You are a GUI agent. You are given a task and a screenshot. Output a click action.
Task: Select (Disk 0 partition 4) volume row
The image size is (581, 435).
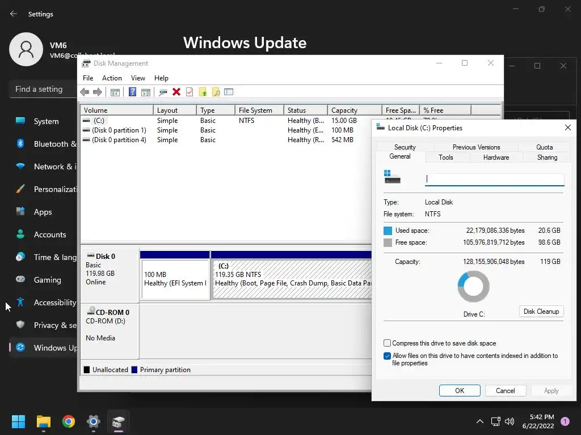pos(226,140)
